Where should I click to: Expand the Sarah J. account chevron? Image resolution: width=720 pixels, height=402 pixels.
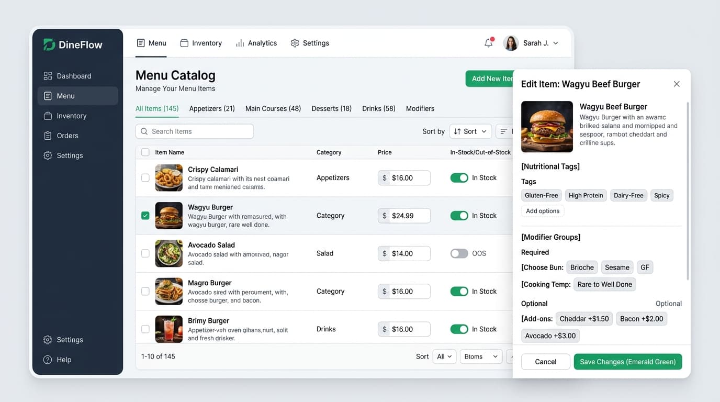pos(556,43)
